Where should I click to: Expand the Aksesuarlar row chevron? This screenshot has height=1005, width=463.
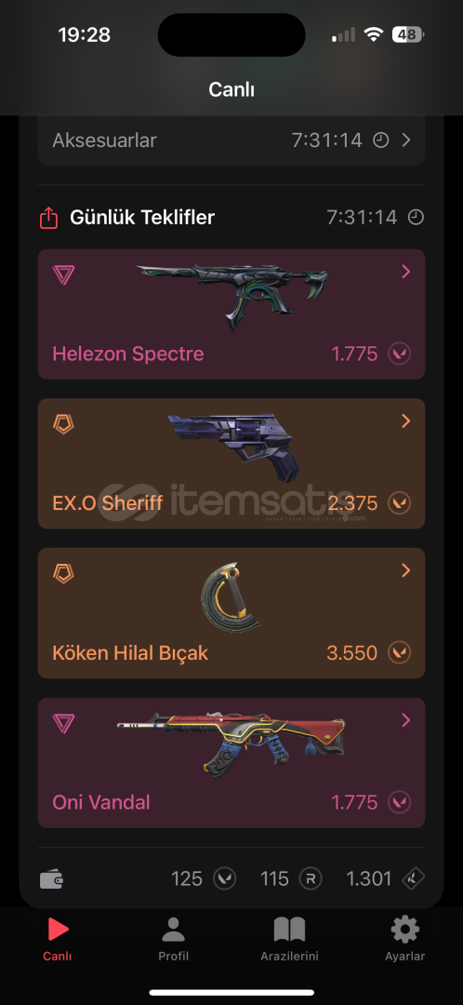tap(406, 141)
